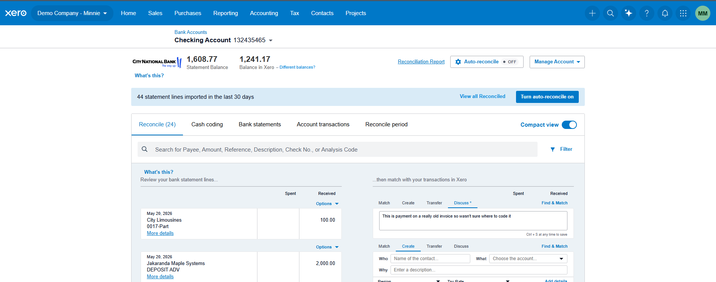
Task: Open Demo Company - Minnie organisation switcher
Action: pyautogui.click(x=72, y=13)
